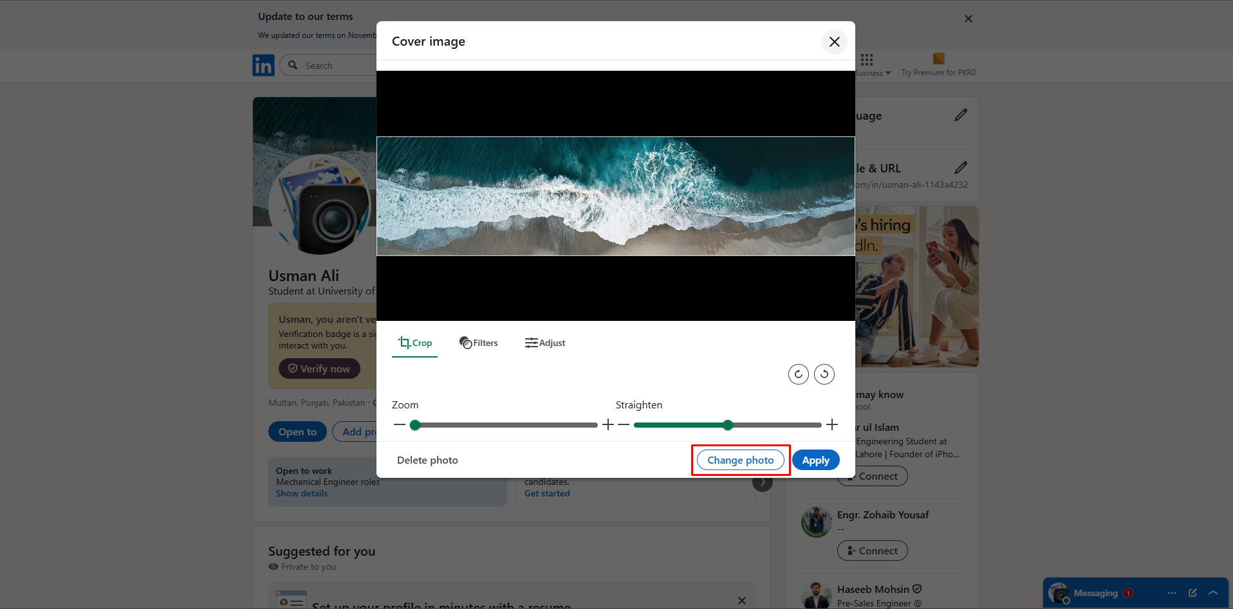1233x609 pixels.
Task: Go to LinkedIn home via logo
Action: (x=263, y=66)
